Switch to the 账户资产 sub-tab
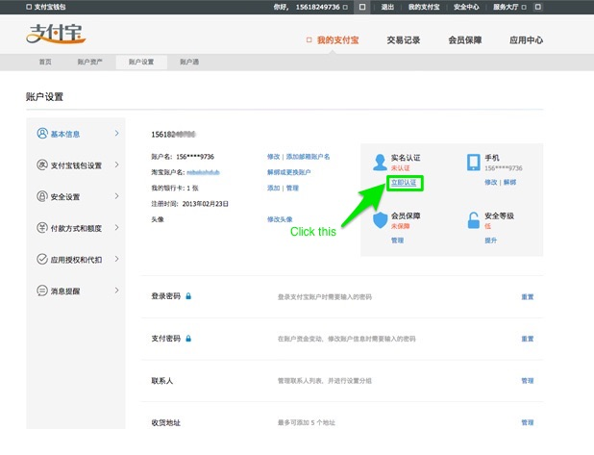This screenshot has width=594, height=455. tap(89, 62)
